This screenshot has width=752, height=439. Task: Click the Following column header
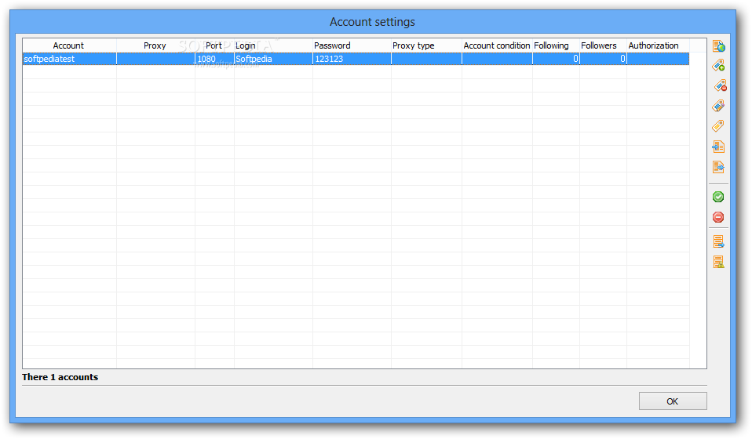coord(556,45)
